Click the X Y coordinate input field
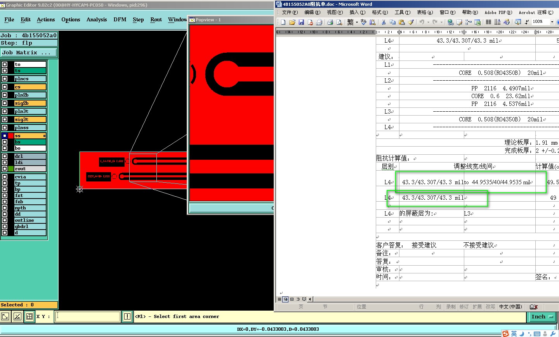 tap(88, 316)
